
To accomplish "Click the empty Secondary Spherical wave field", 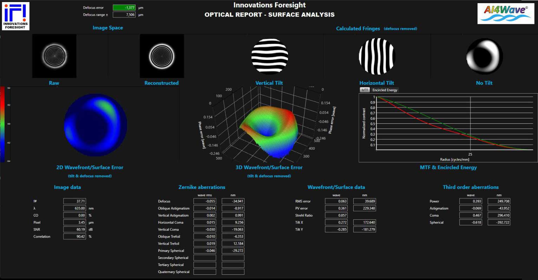I will pyautogui.click(x=205, y=258).
